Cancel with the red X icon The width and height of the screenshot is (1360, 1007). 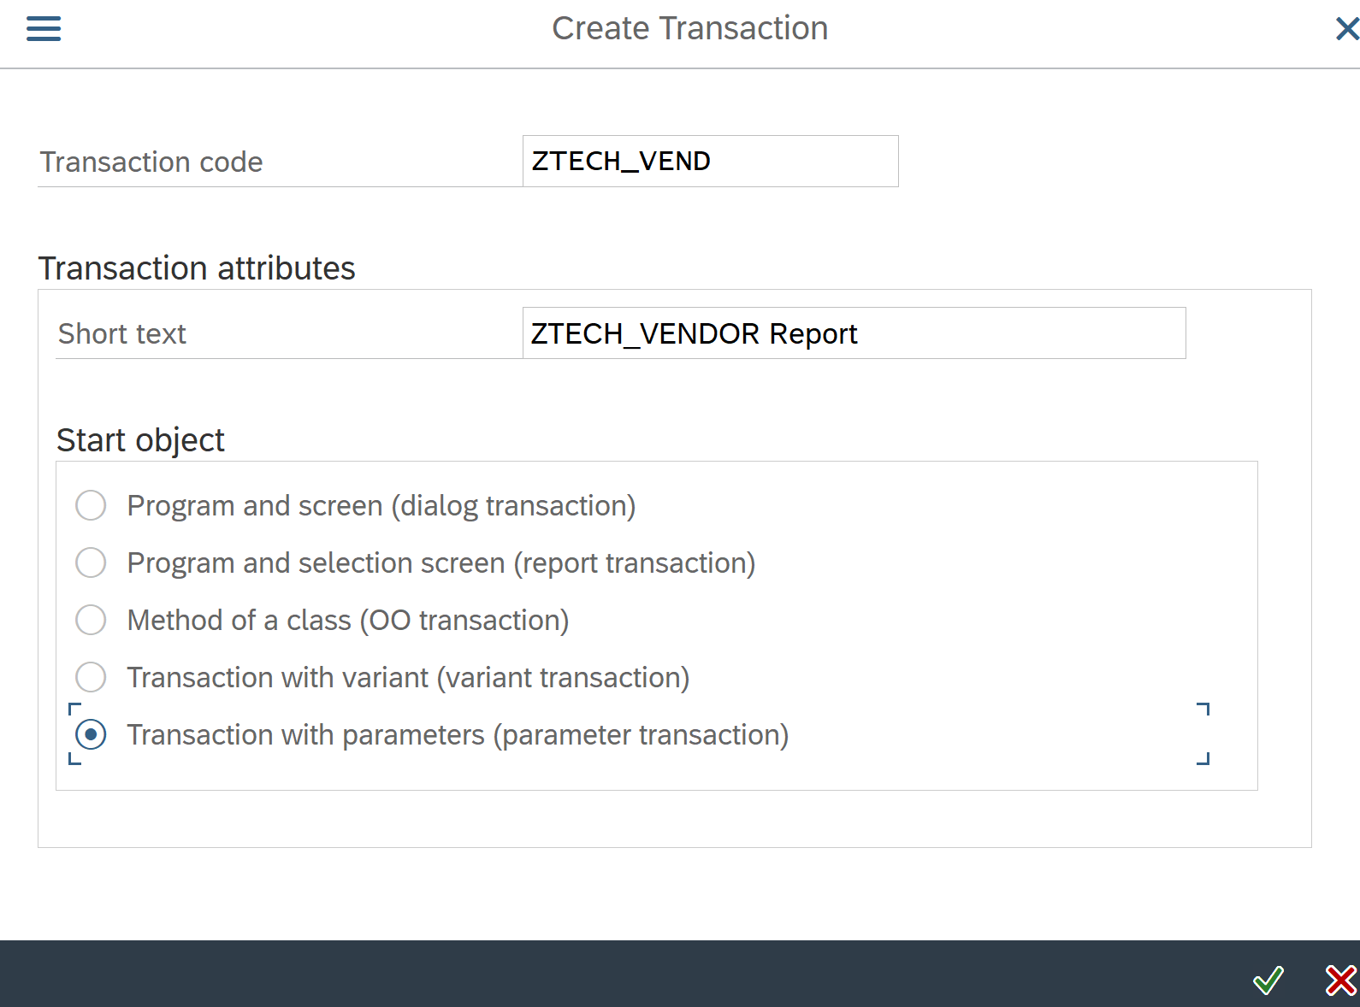point(1339,980)
